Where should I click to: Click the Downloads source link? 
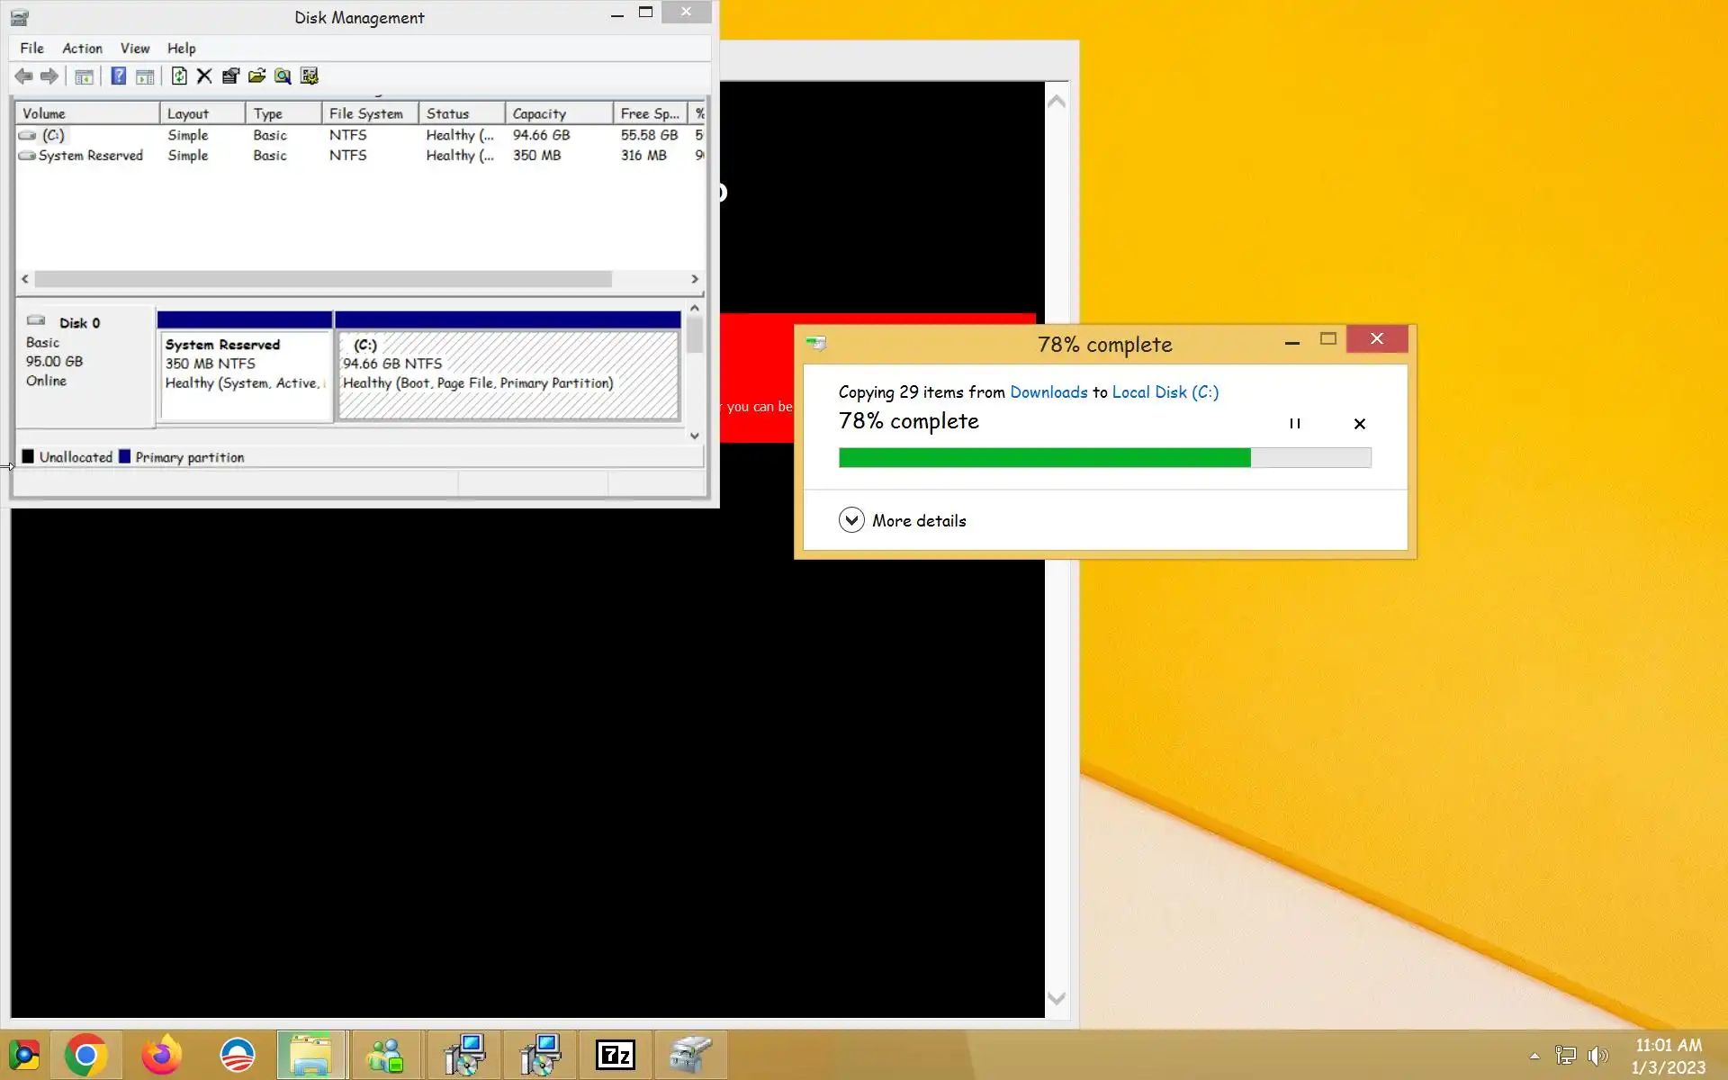[x=1048, y=392]
